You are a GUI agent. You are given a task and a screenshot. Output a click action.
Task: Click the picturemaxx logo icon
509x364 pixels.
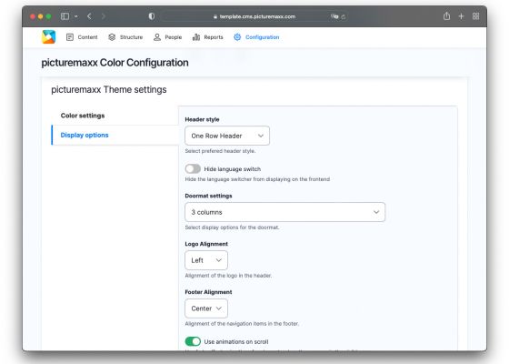[49, 36]
